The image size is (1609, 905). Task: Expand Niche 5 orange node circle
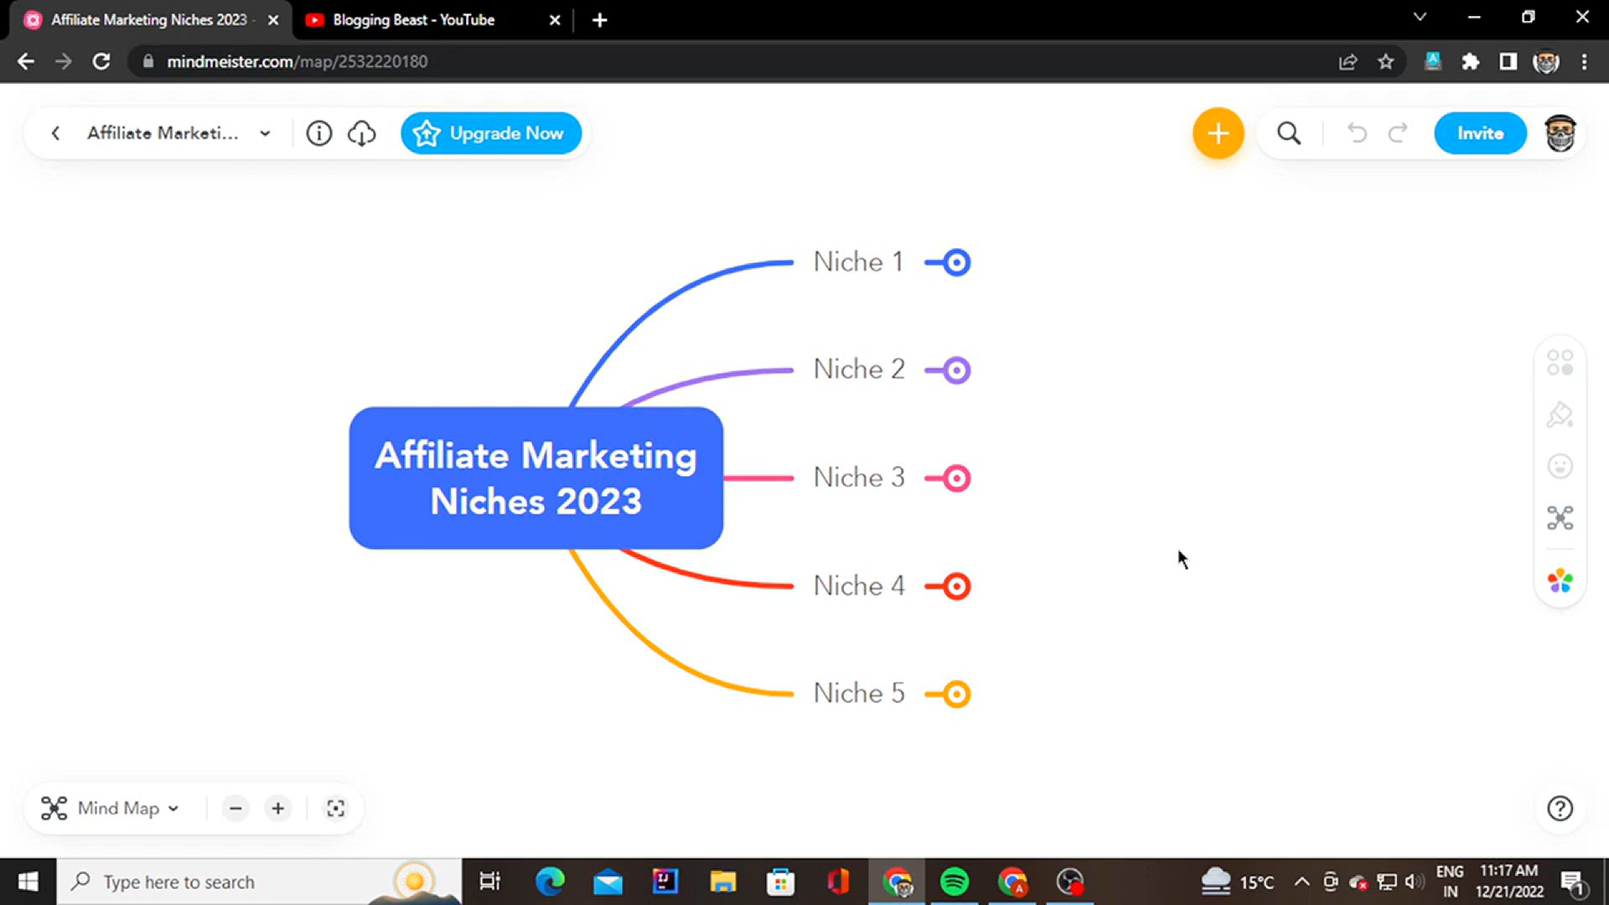[x=955, y=695]
